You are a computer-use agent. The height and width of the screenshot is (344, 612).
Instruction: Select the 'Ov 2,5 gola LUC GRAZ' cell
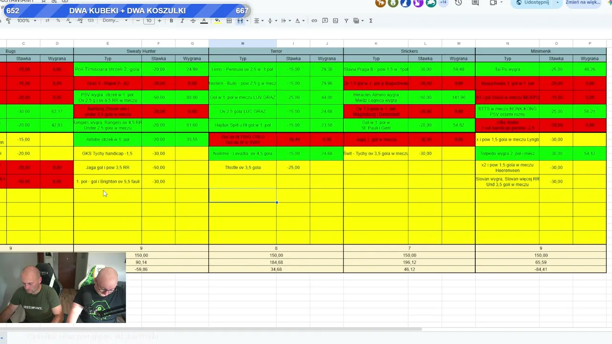pos(242,111)
